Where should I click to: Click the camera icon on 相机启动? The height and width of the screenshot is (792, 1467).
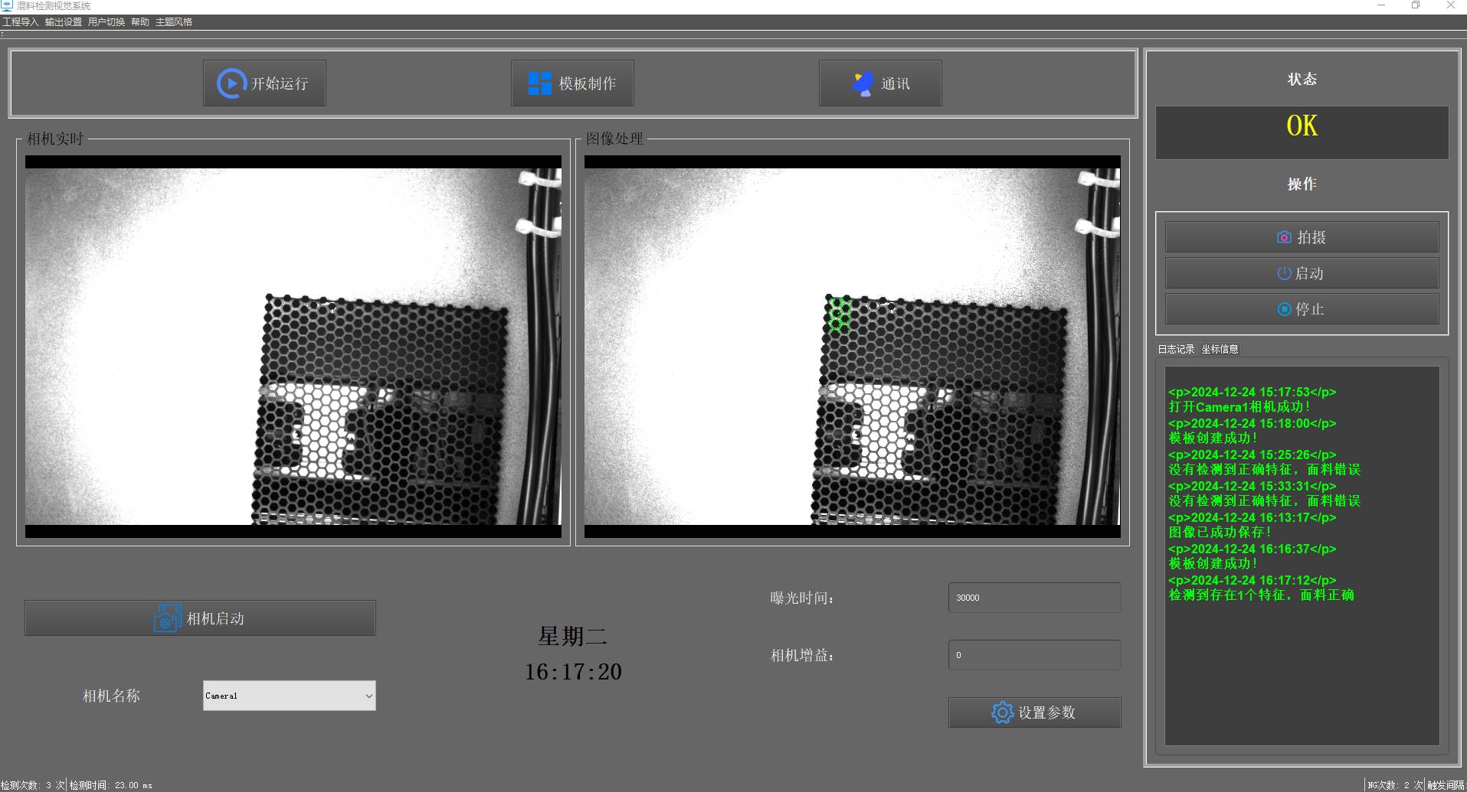tap(167, 618)
